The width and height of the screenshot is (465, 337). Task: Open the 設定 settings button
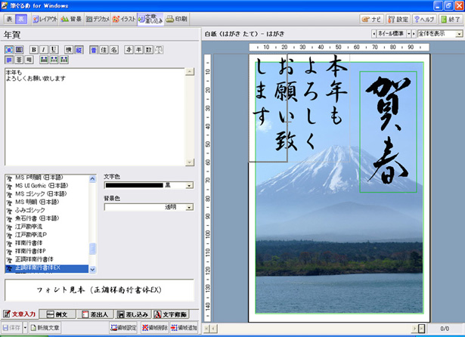[x=399, y=19]
